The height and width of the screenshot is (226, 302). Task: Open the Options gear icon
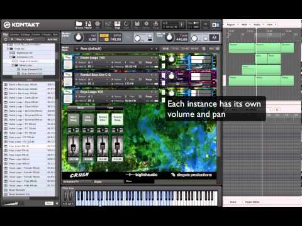point(147,24)
